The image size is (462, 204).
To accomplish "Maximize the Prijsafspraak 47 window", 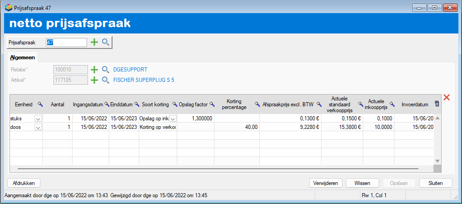I will (x=434, y=8).
